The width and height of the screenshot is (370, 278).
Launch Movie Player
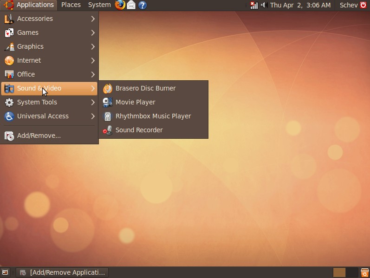pos(153,103)
